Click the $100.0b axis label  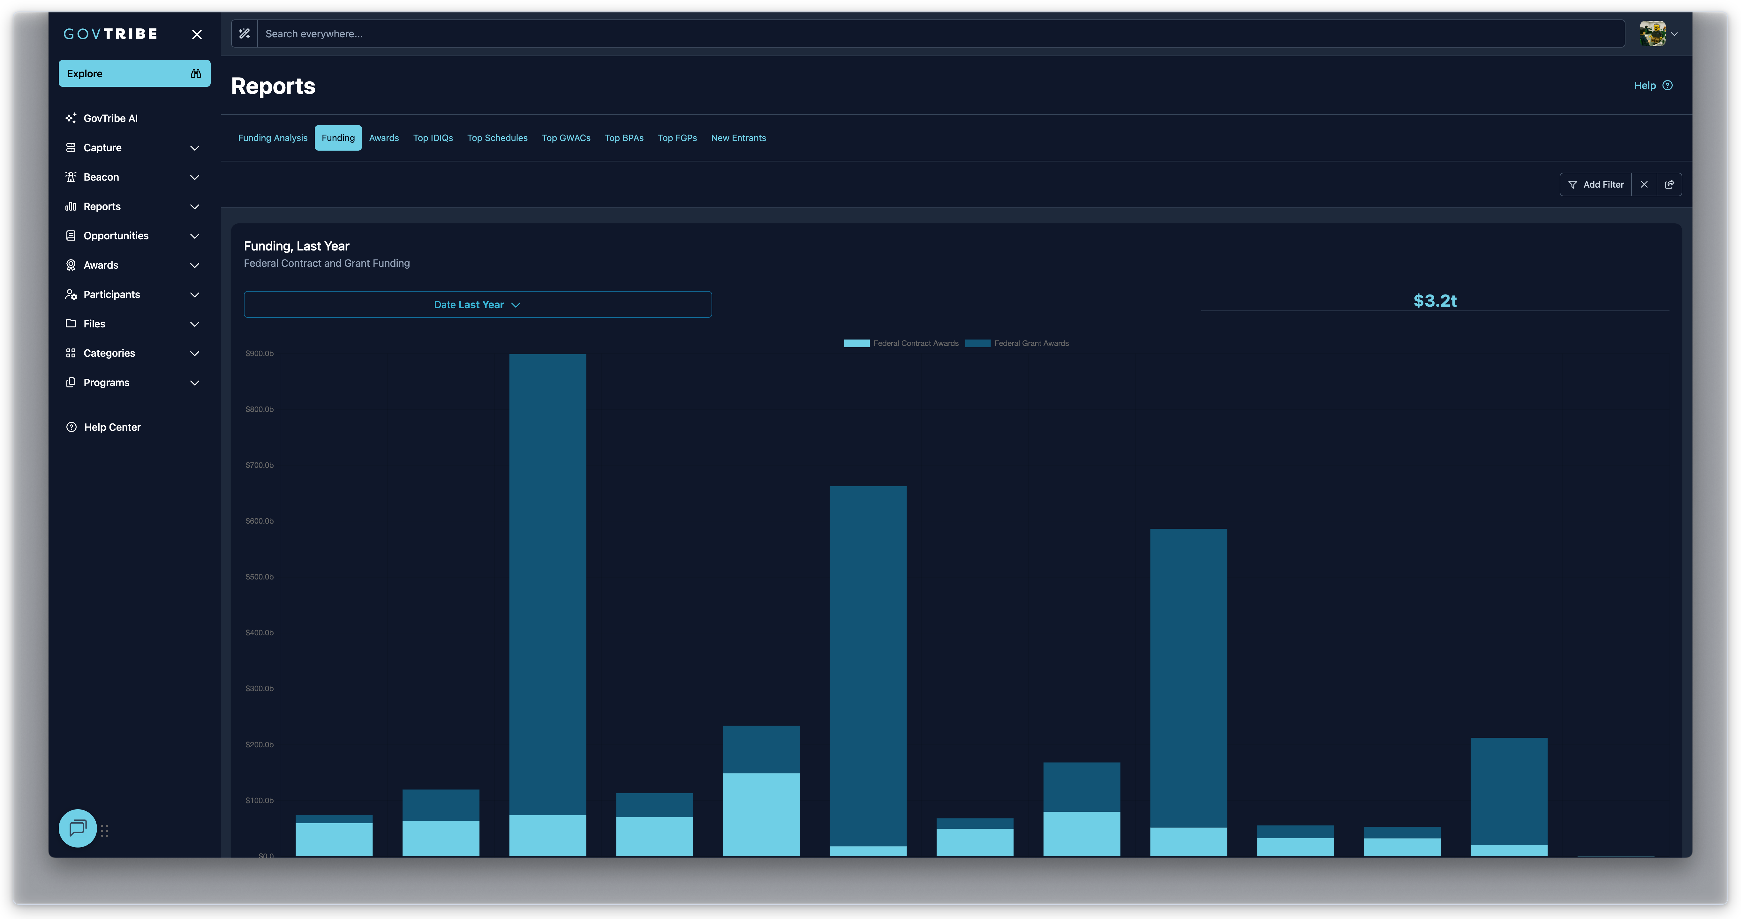pyautogui.click(x=260, y=801)
